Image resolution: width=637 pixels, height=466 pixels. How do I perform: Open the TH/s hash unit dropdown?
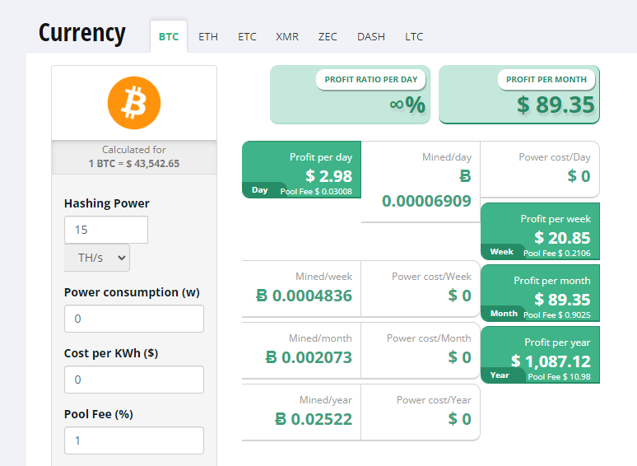click(x=97, y=258)
